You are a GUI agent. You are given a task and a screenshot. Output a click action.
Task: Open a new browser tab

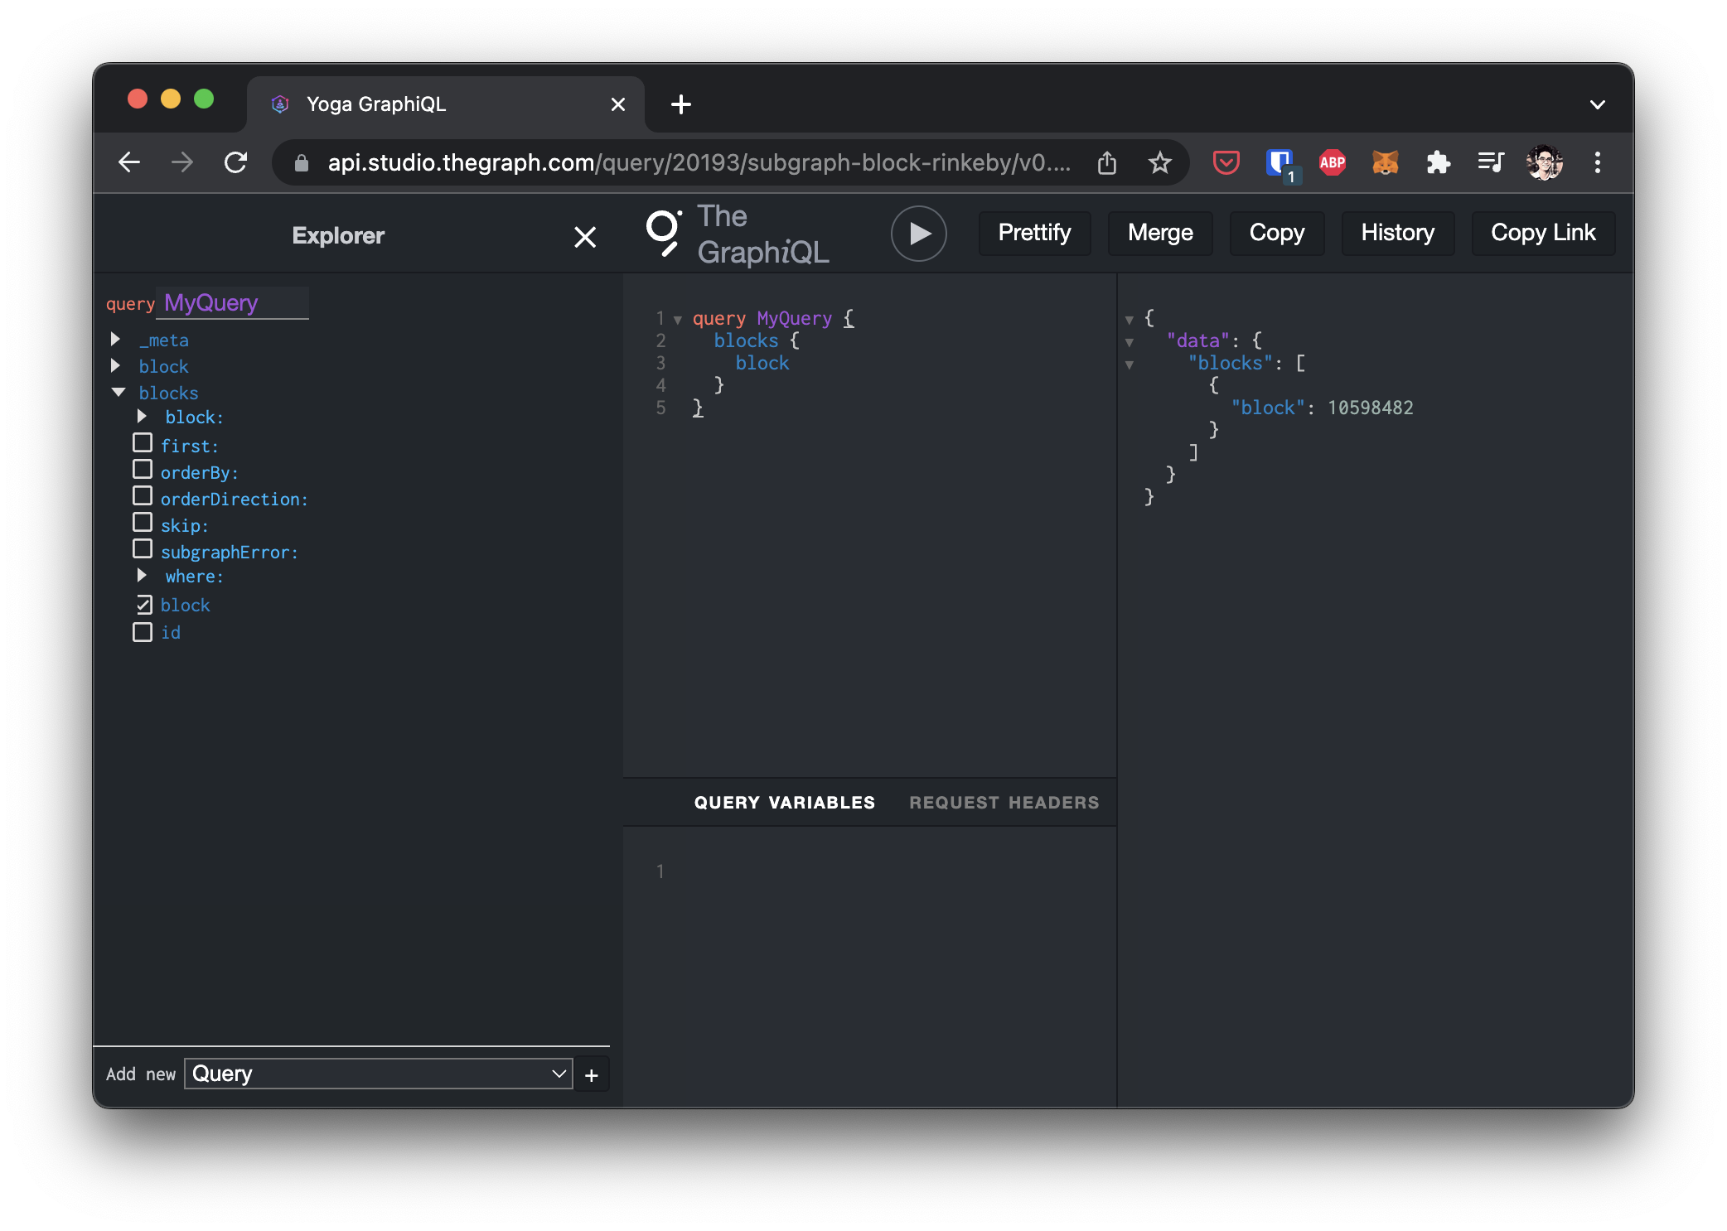point(681,104)
